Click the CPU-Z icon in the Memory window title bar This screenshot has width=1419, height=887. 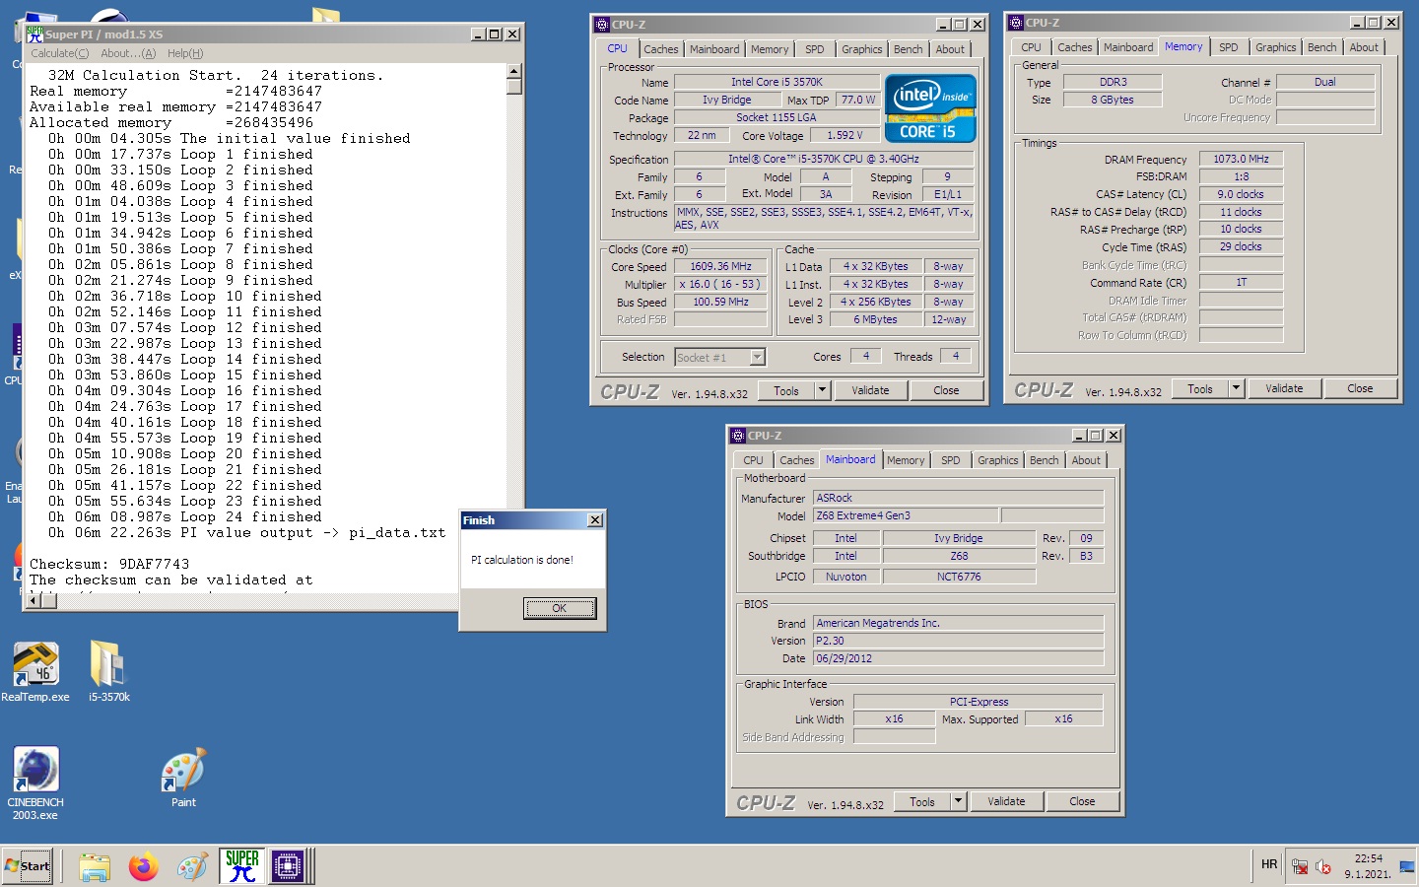[1016, 23]
